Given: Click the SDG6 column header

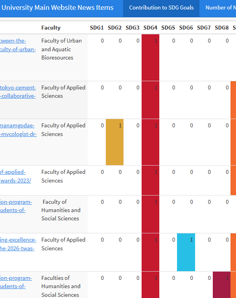Looking at the screenshot, I should tap(186, 28).
